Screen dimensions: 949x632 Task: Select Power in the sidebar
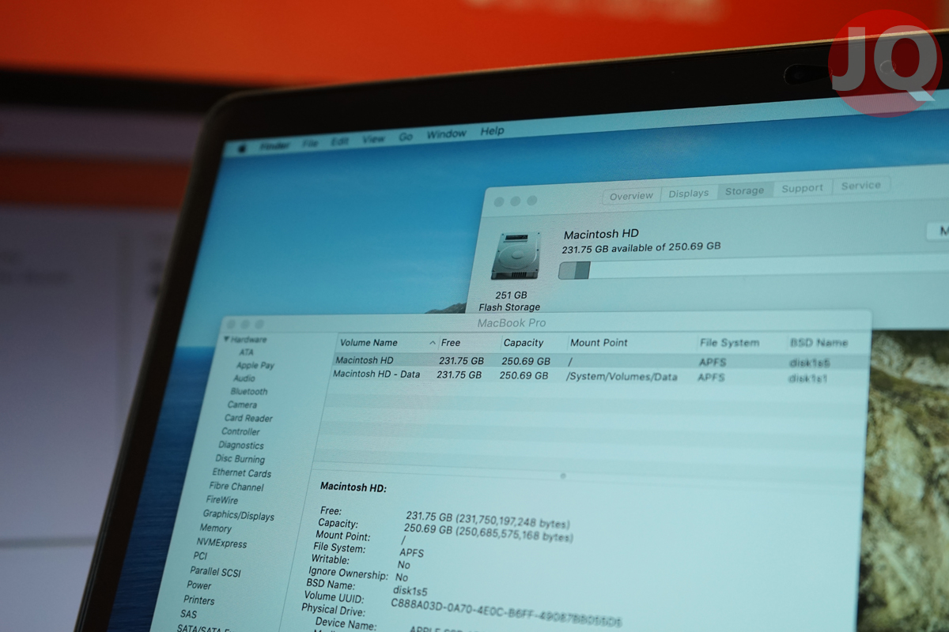click(x=198, y=585)
